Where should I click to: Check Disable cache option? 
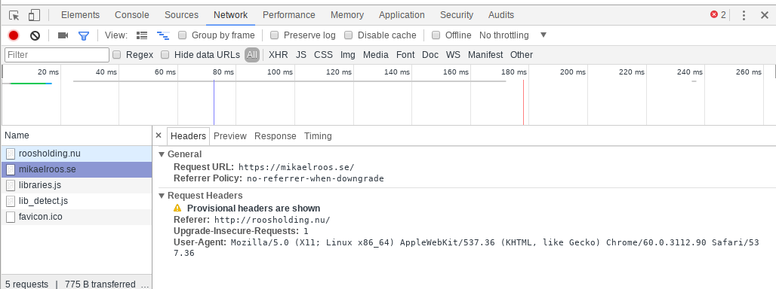point(349,35)
